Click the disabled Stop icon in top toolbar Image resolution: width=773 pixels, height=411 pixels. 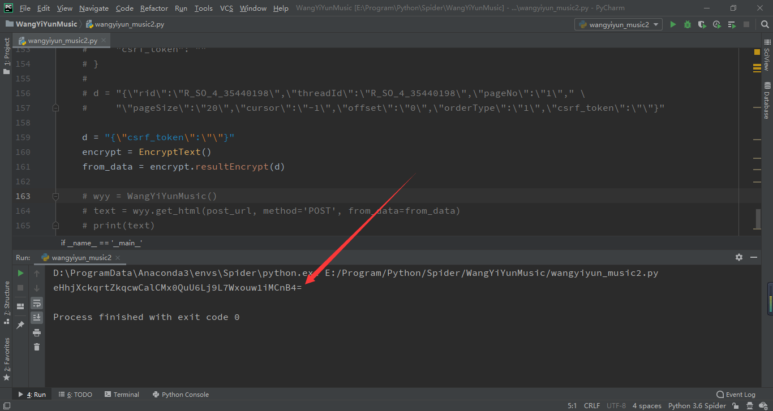coord(746,24)
